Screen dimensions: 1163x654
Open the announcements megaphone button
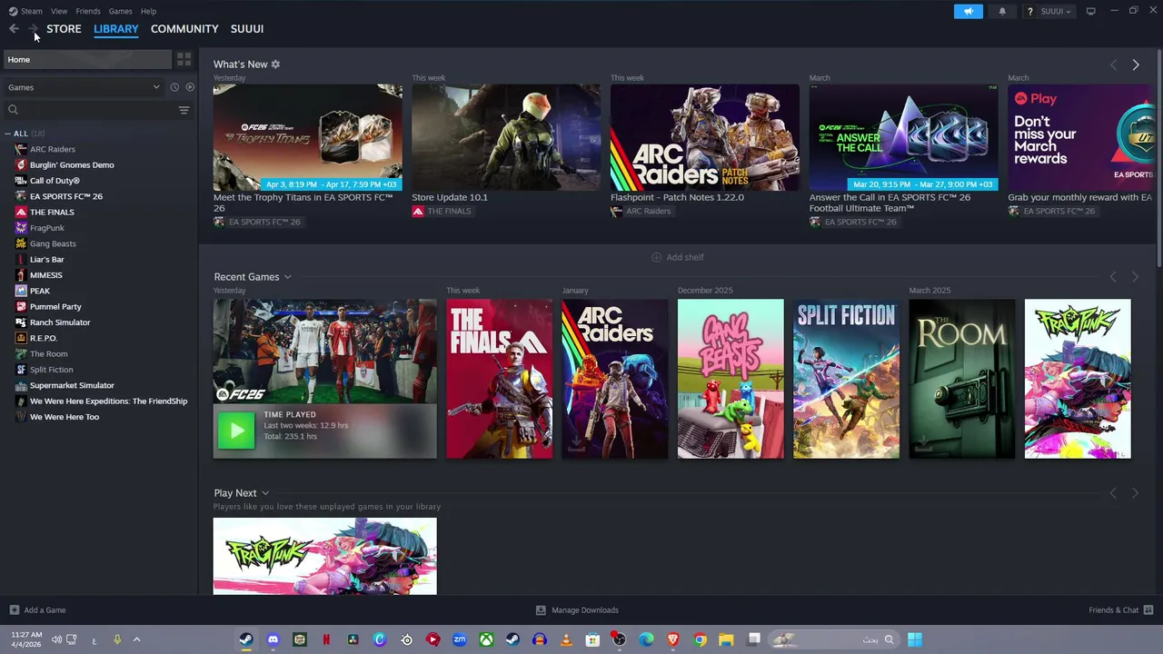pyautogui.click(x=969, y=11)
